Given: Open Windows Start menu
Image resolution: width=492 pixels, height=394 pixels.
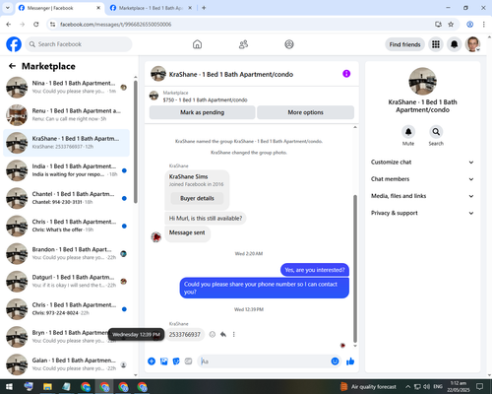Looking at the screenshot, I should tap(9, 386).
